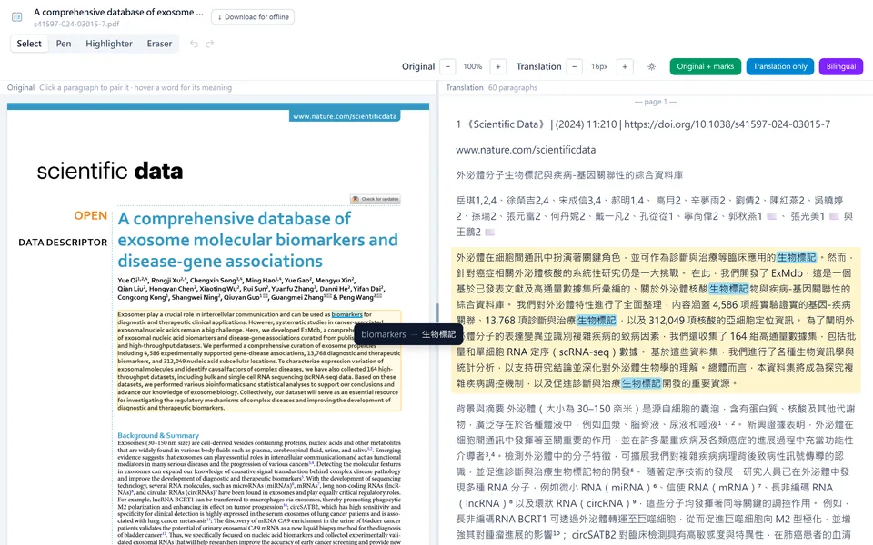Click the scientific data journal logo
The width and height of the screenshot is (873, 545).
[x=110, y=172]
